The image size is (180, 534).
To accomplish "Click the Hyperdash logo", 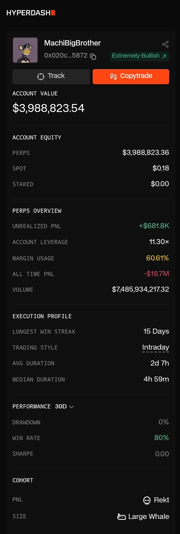I will point(31,13).
